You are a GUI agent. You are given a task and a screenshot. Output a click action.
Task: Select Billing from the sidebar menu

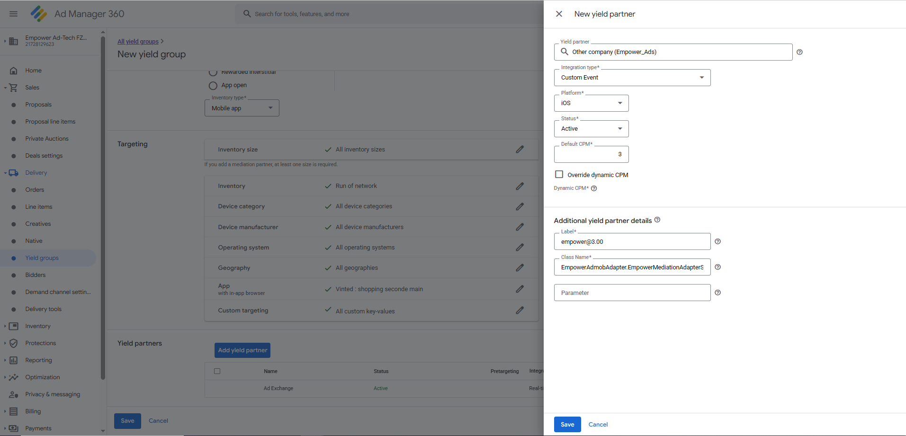click(34, 411)
